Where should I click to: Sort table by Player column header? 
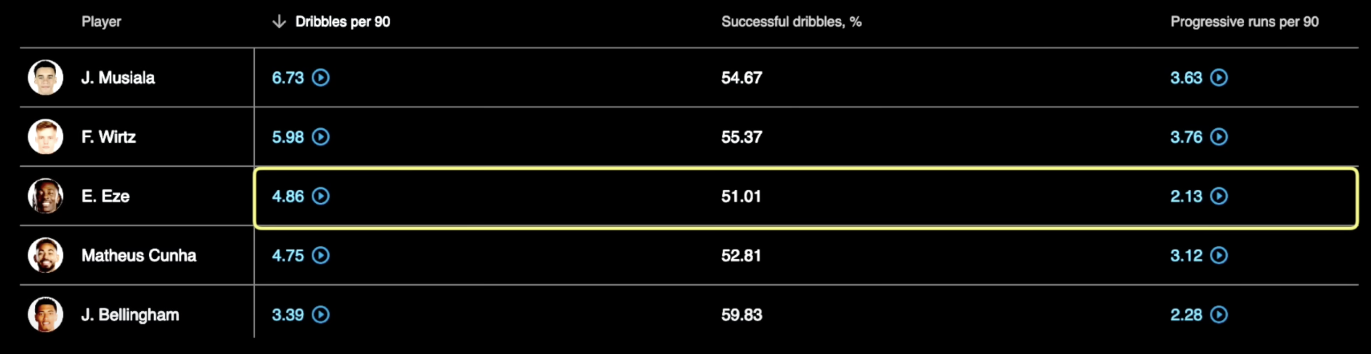[101, 21]
